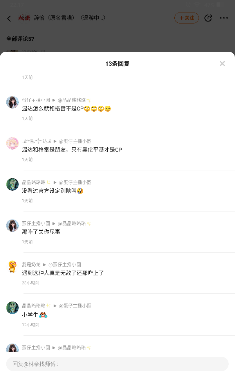Tap the username 我是奶龙
The height and width of the screenshot is (376, 235).
(31, 264)
